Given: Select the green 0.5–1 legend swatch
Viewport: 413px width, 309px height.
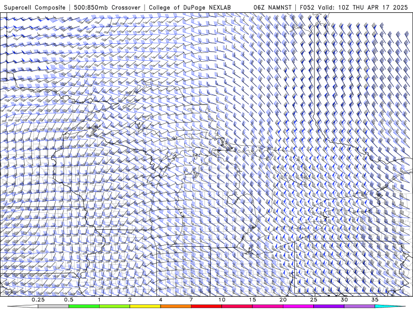Looking at the screenshot, I should click(84, 306).
